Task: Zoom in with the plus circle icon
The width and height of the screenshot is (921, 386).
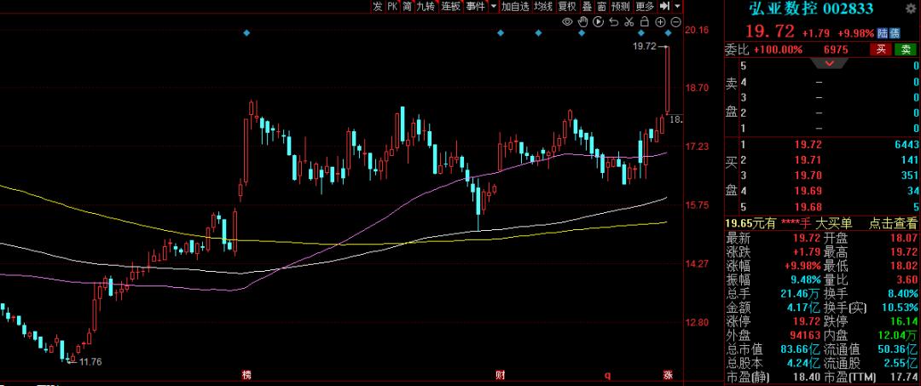Action: click(660, 21)
